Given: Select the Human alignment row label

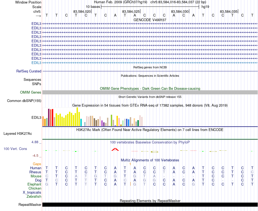Looking at the screenshot, I should pyautogui.click(x=36, y=168).
